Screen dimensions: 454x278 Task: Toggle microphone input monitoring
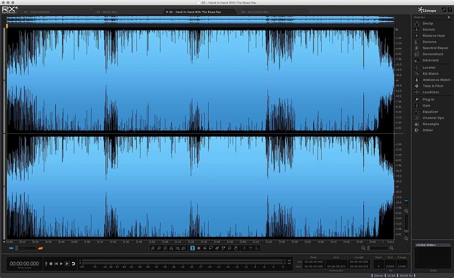point(46,263)
